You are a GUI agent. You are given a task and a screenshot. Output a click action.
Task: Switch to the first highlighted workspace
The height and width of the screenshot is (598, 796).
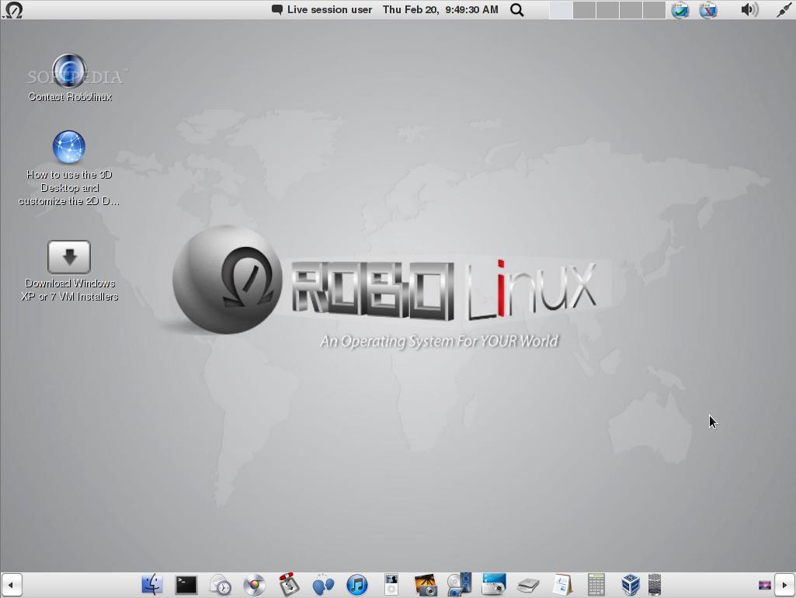pos(561,9)
